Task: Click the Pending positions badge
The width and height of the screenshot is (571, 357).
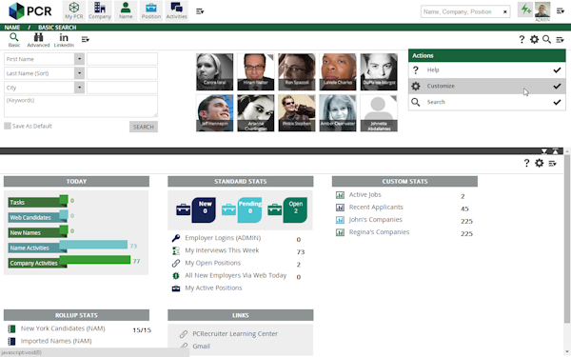Action: pyautogui.click(x=249, y=209)
